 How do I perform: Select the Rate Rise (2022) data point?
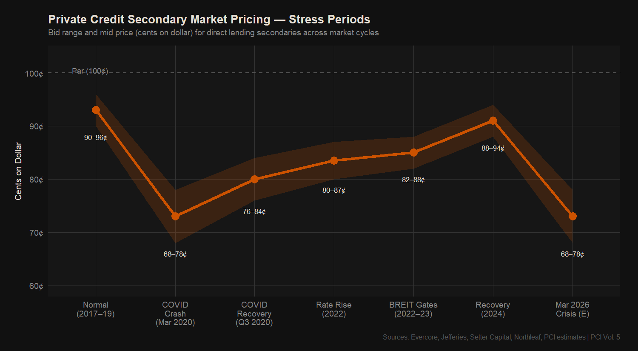[x=334, y=160]
